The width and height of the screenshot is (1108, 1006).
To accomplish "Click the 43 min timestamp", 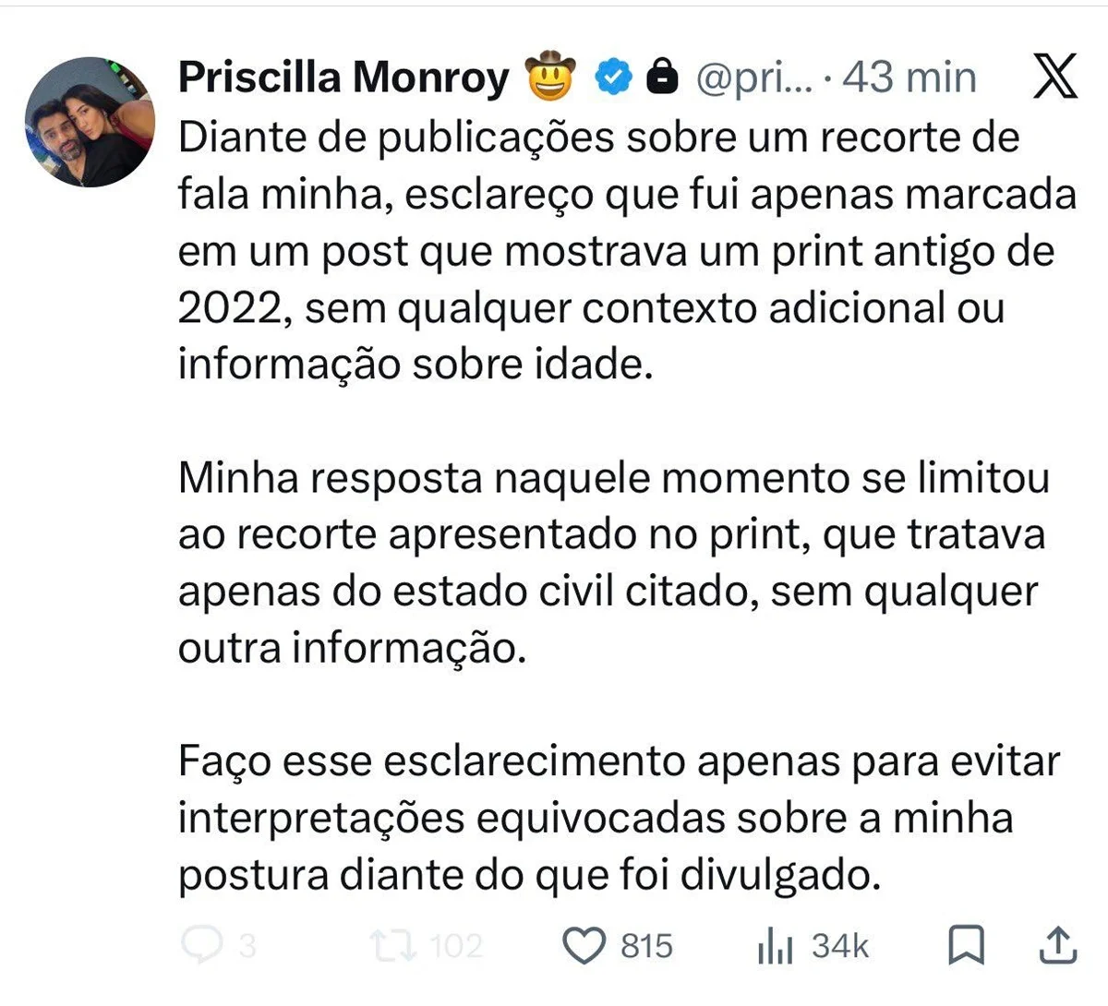I will point(909,78).
